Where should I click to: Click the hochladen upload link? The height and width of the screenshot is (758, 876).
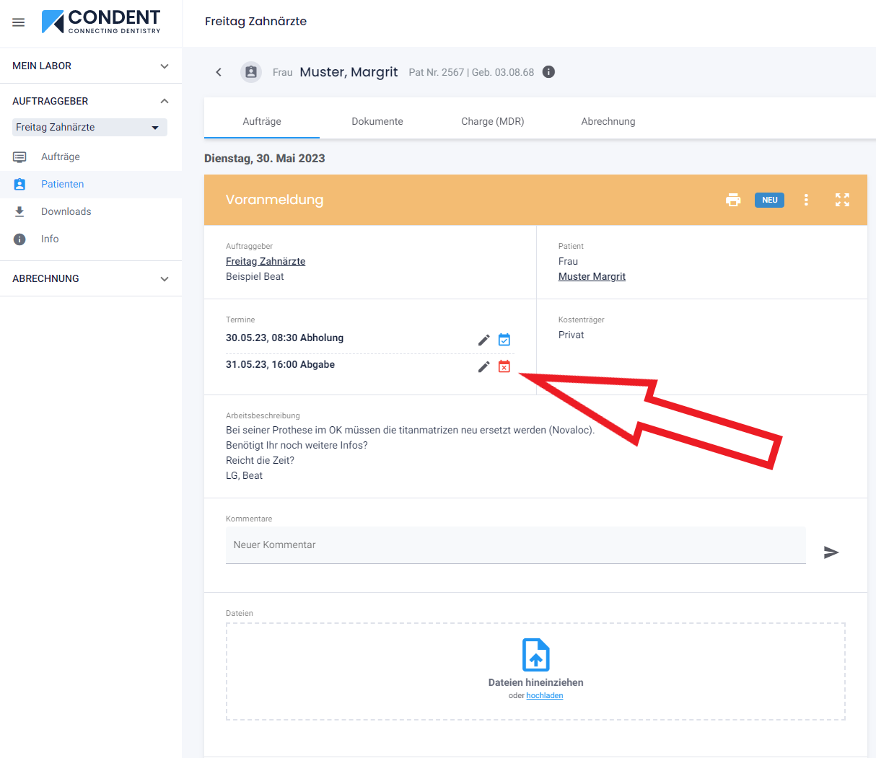point(544,695)
